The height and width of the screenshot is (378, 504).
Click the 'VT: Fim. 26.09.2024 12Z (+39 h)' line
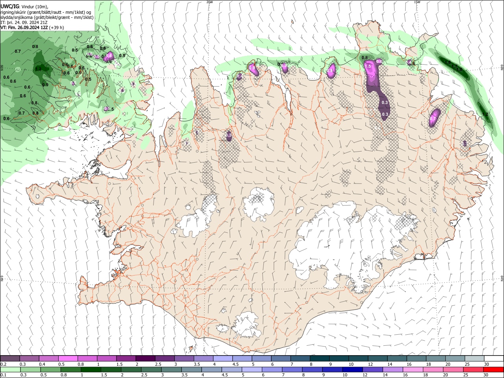pyautogui.click(x=32, y=28)
